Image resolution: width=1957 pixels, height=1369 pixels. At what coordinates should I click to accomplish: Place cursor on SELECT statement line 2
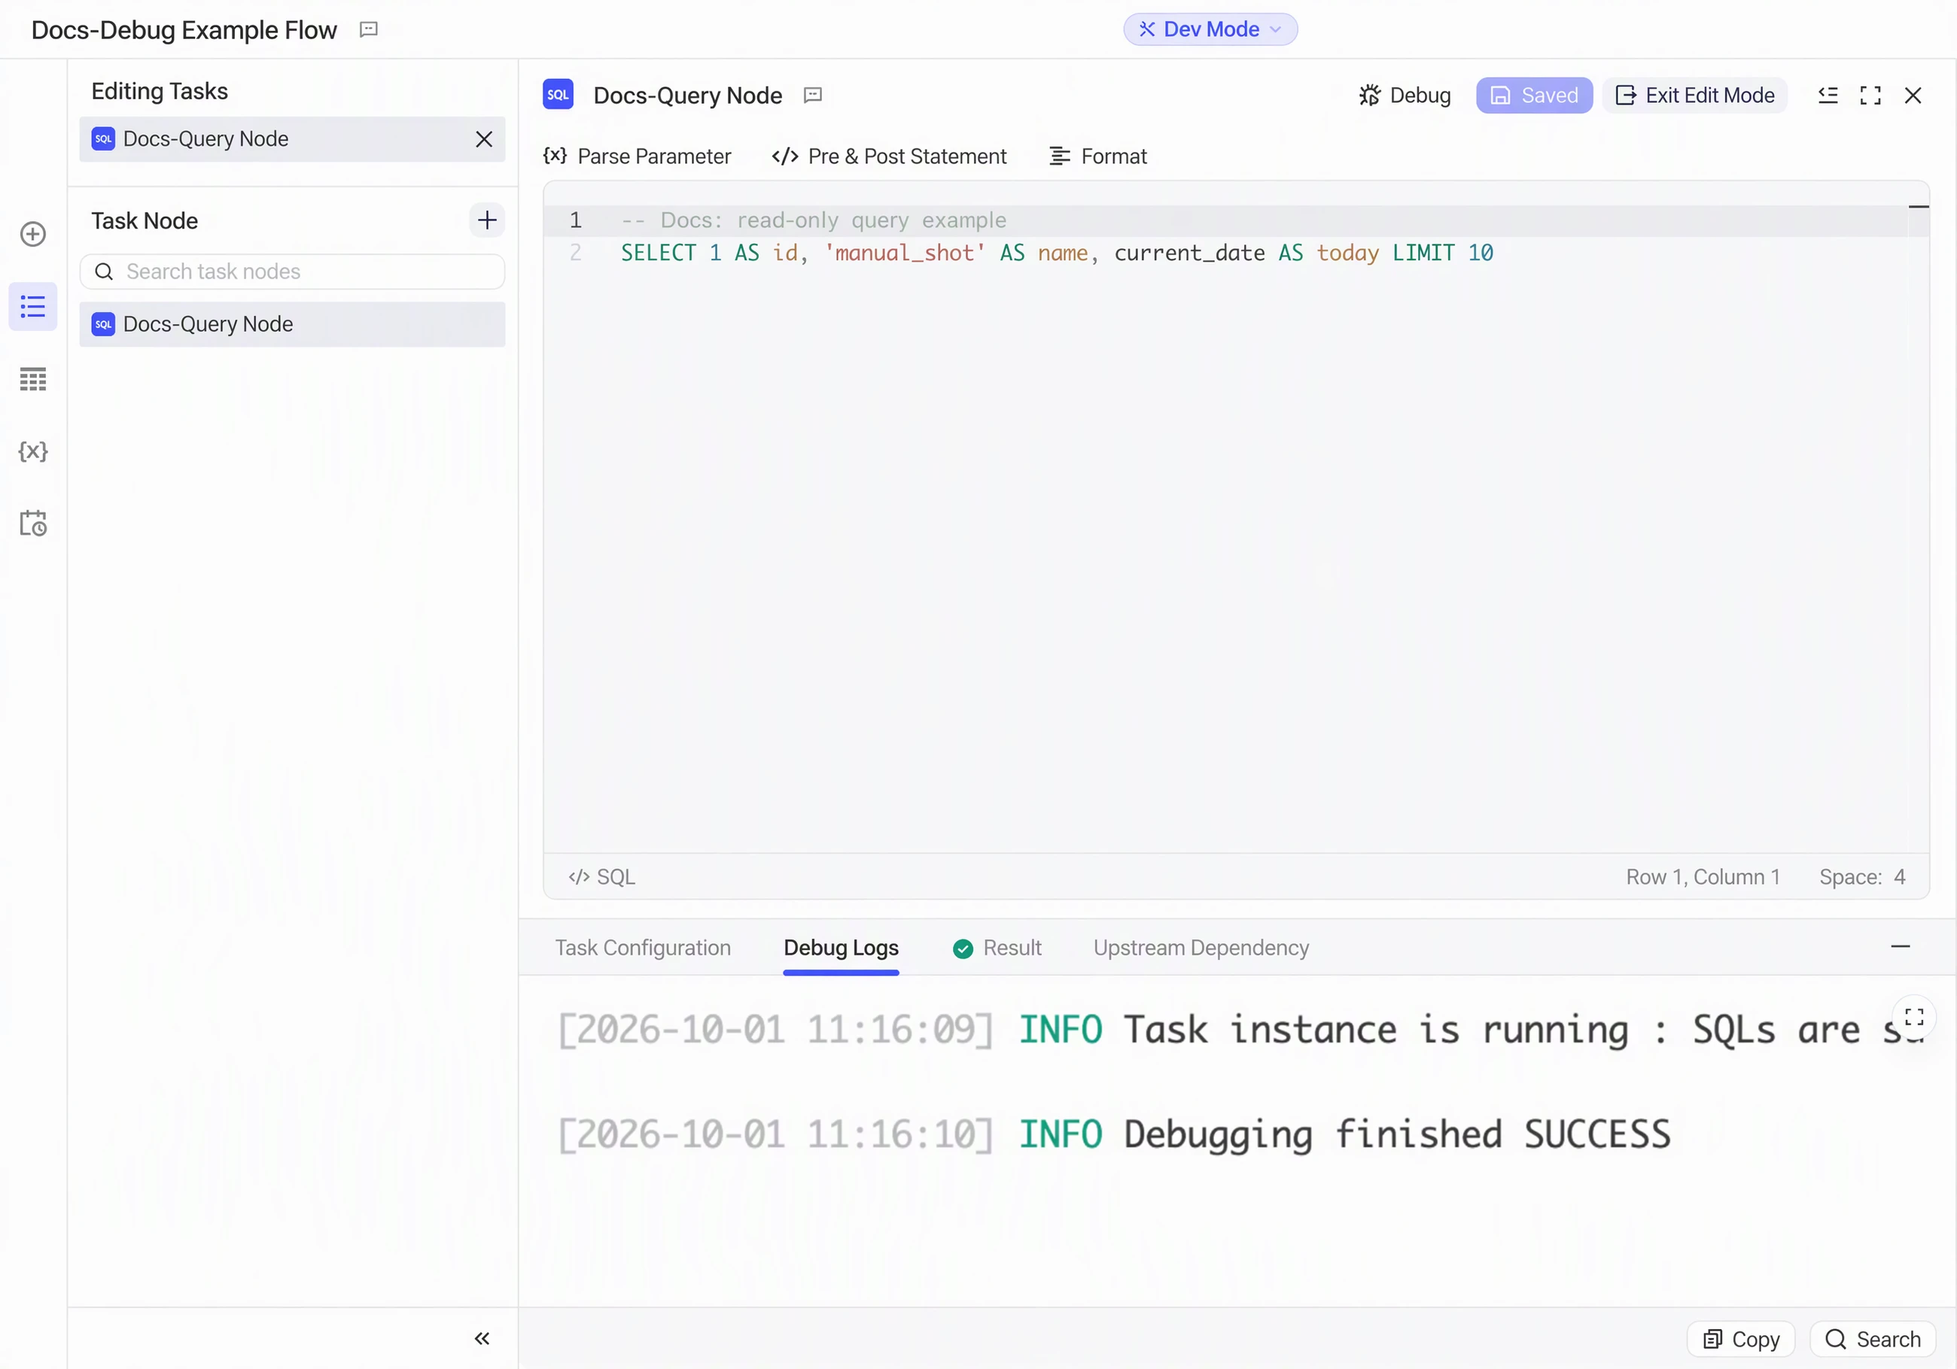(x=1056, y=253)
